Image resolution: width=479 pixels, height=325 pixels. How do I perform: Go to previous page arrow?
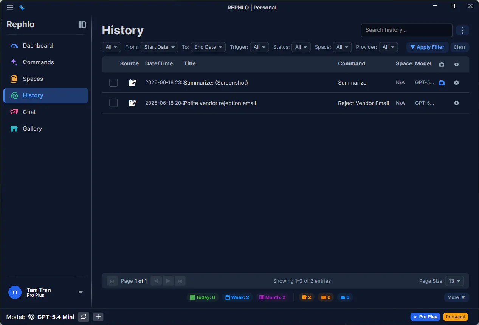click(x=156, y=281)
